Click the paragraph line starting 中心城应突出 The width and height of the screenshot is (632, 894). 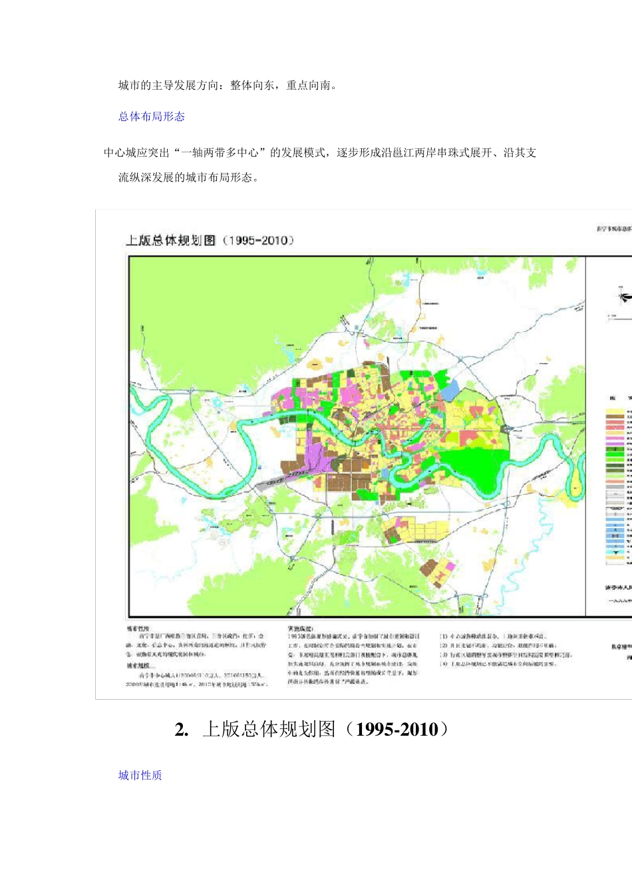click(320, 153)
